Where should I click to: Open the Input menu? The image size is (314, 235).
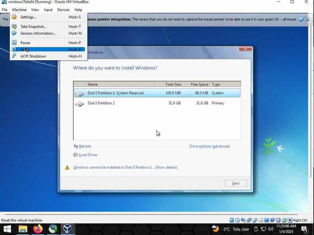point(48,9)
